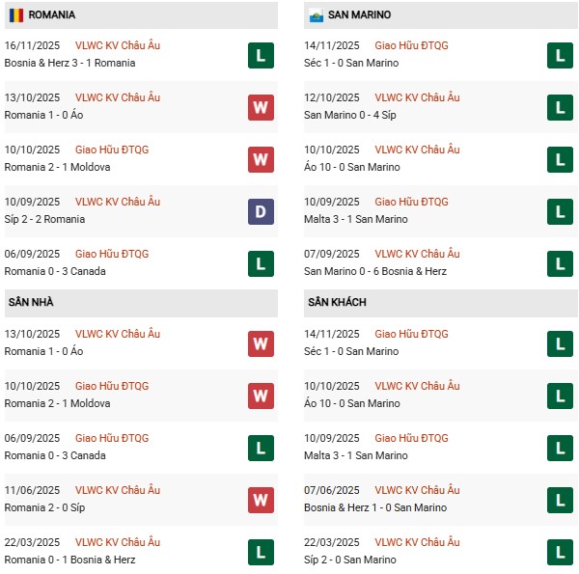This screenshot has height=574, width=579.
Task: Select the SÂN KHÁCH section header
Action: [337, 303]
